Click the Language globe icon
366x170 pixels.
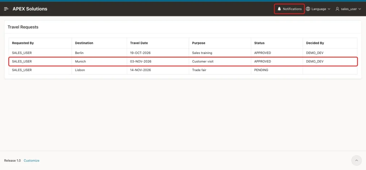click(308, 9)
